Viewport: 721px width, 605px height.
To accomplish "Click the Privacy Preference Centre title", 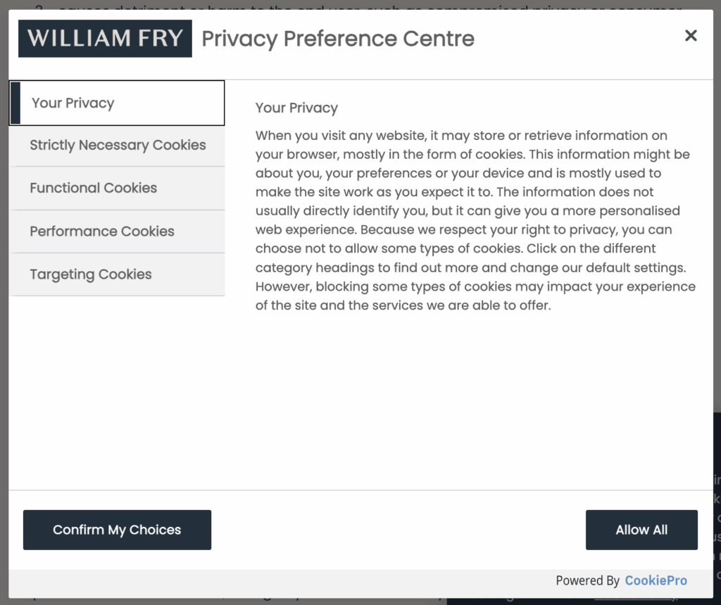I will pyautogui.click(x=337, y=39).
